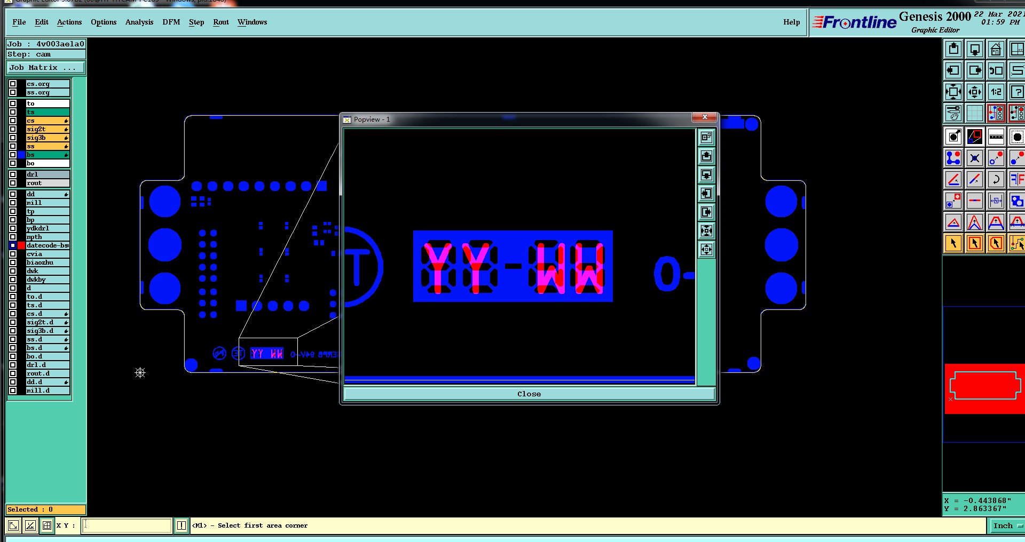Viewport: 1025px width, 542px height.
Task: Click the delete-point X icon
Action: pos(975,158)
